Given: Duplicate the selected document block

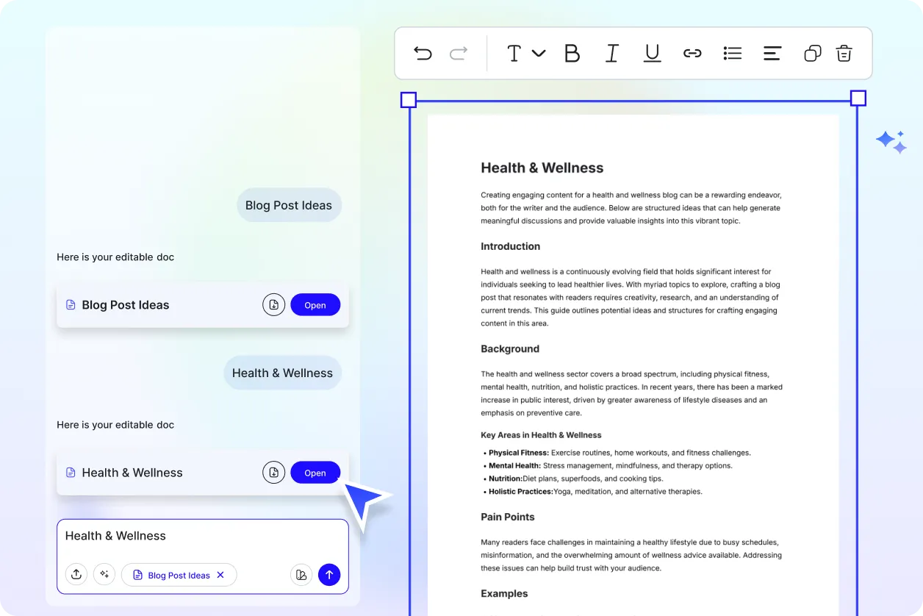Looking at the screenshot, I should click(x=812, y=53).
